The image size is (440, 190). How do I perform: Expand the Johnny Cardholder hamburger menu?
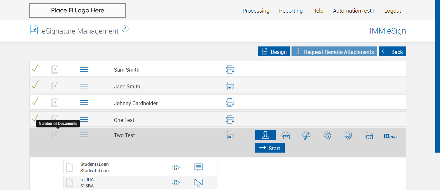[84, 103]
